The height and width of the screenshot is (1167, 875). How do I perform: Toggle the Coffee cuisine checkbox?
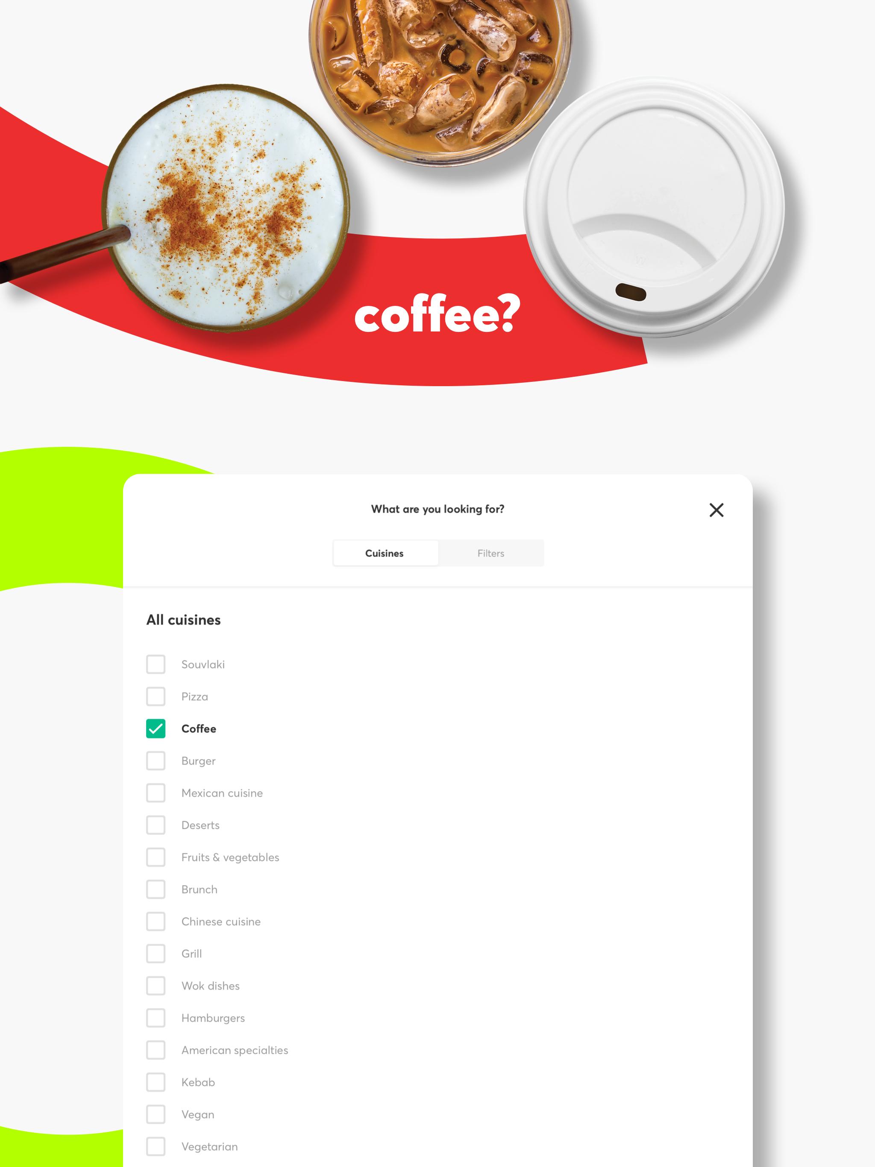156,728
